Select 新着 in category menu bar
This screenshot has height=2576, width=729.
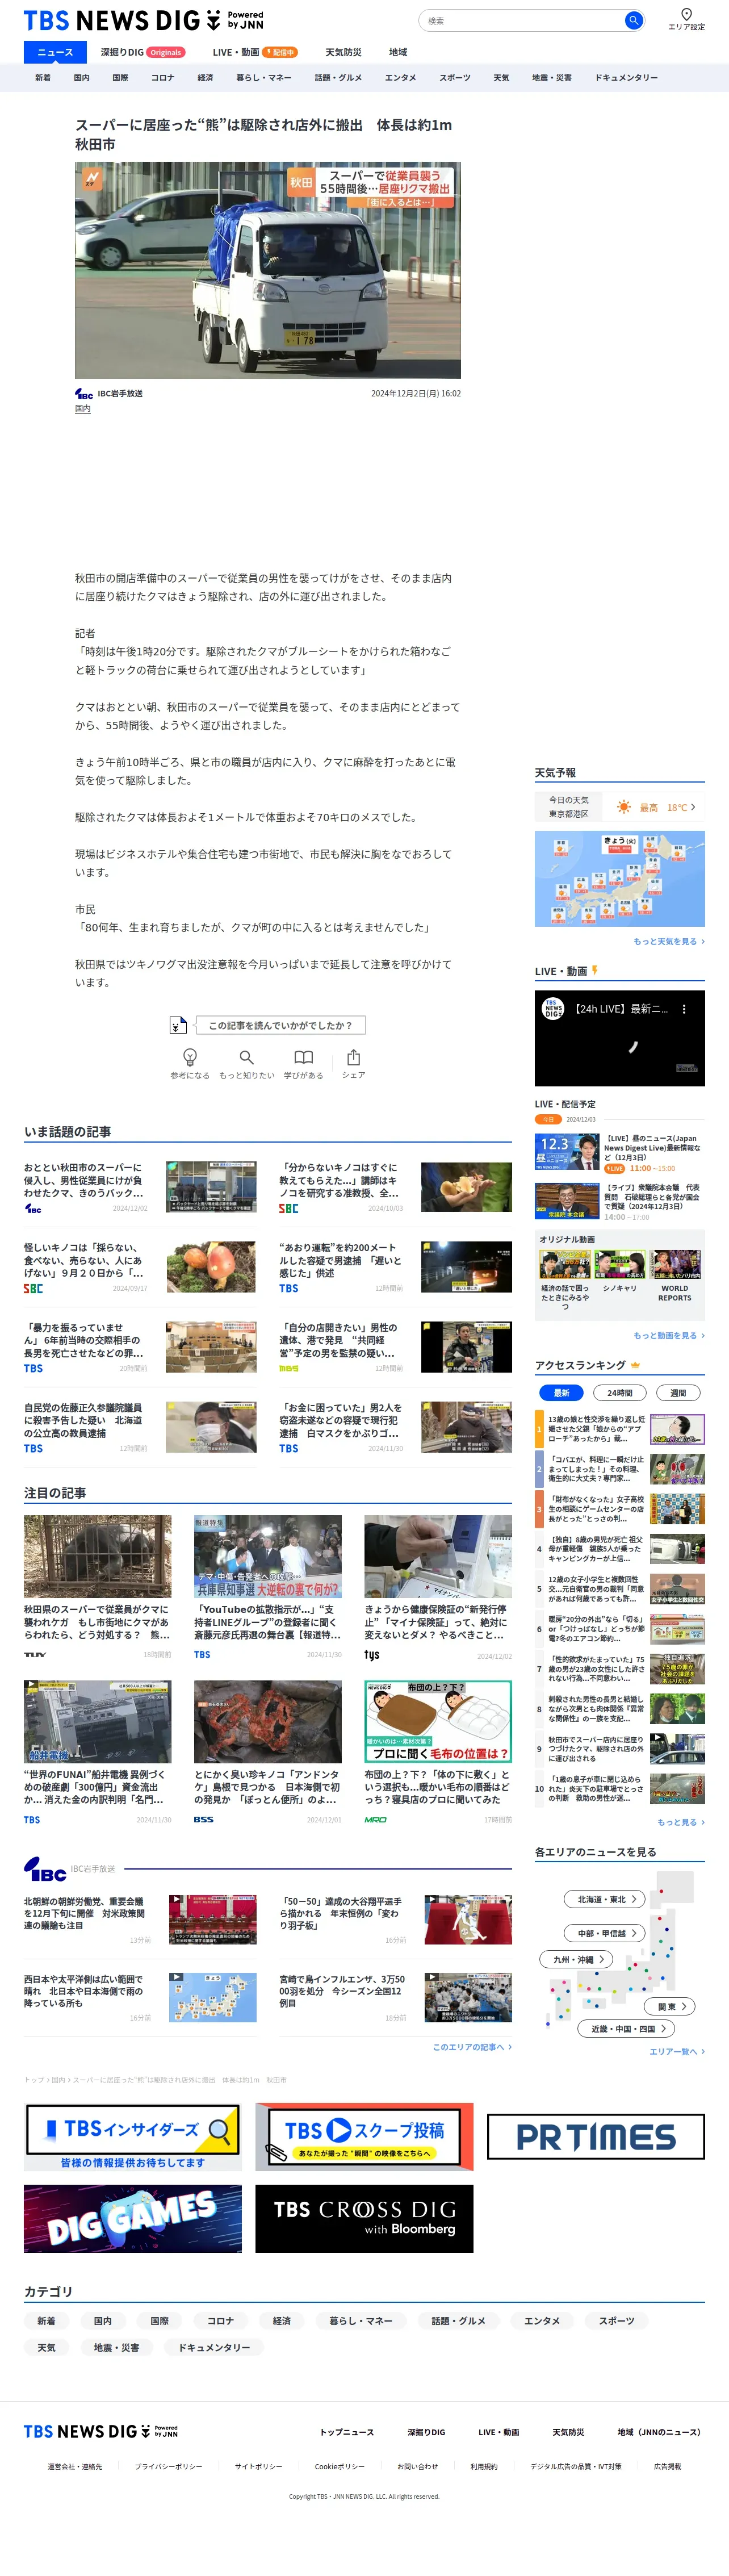[x=43, y=77]
